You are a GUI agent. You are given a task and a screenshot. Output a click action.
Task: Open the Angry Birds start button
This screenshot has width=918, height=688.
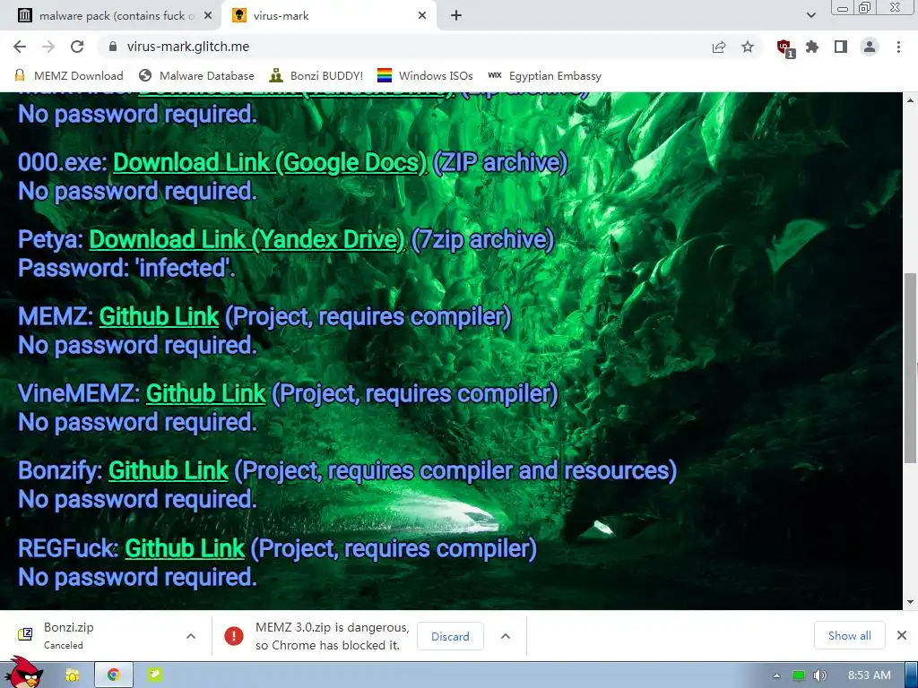22,673
